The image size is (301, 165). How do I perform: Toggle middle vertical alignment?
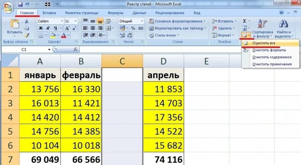pos(93,21)
